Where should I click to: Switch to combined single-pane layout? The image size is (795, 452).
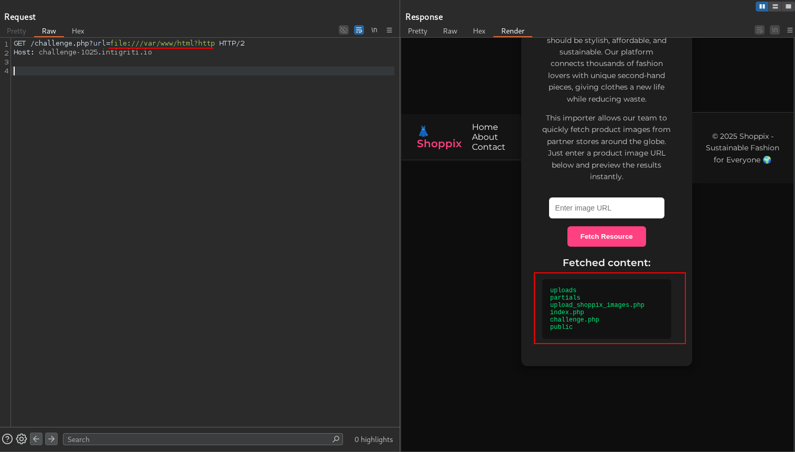pos(788,6)
